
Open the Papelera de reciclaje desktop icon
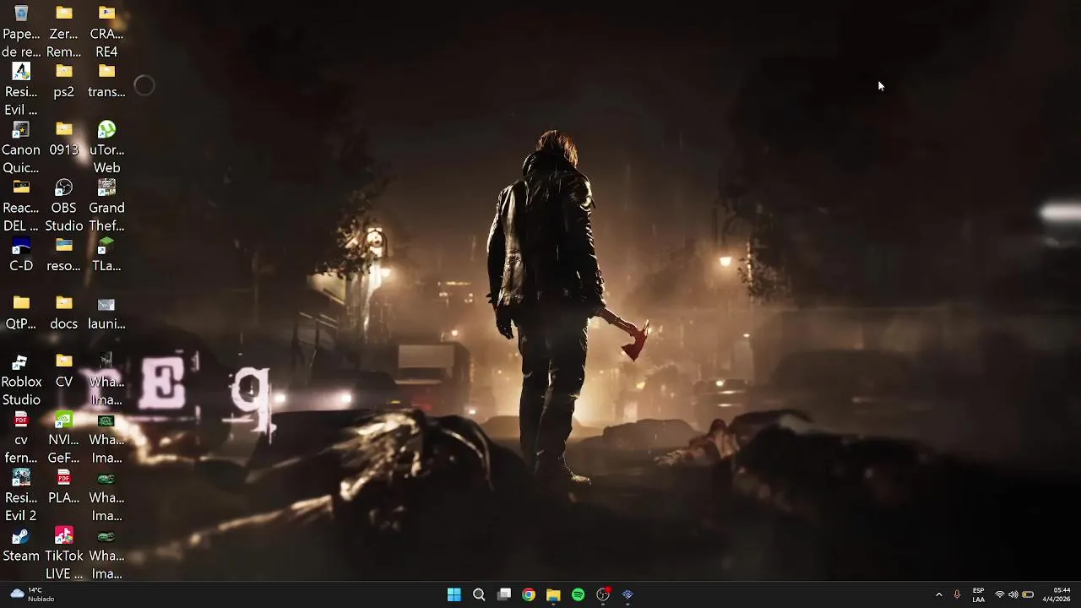tap(21, 32)
